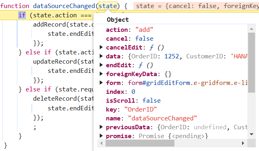Click the popup scroll up arrow

point(252,29)
